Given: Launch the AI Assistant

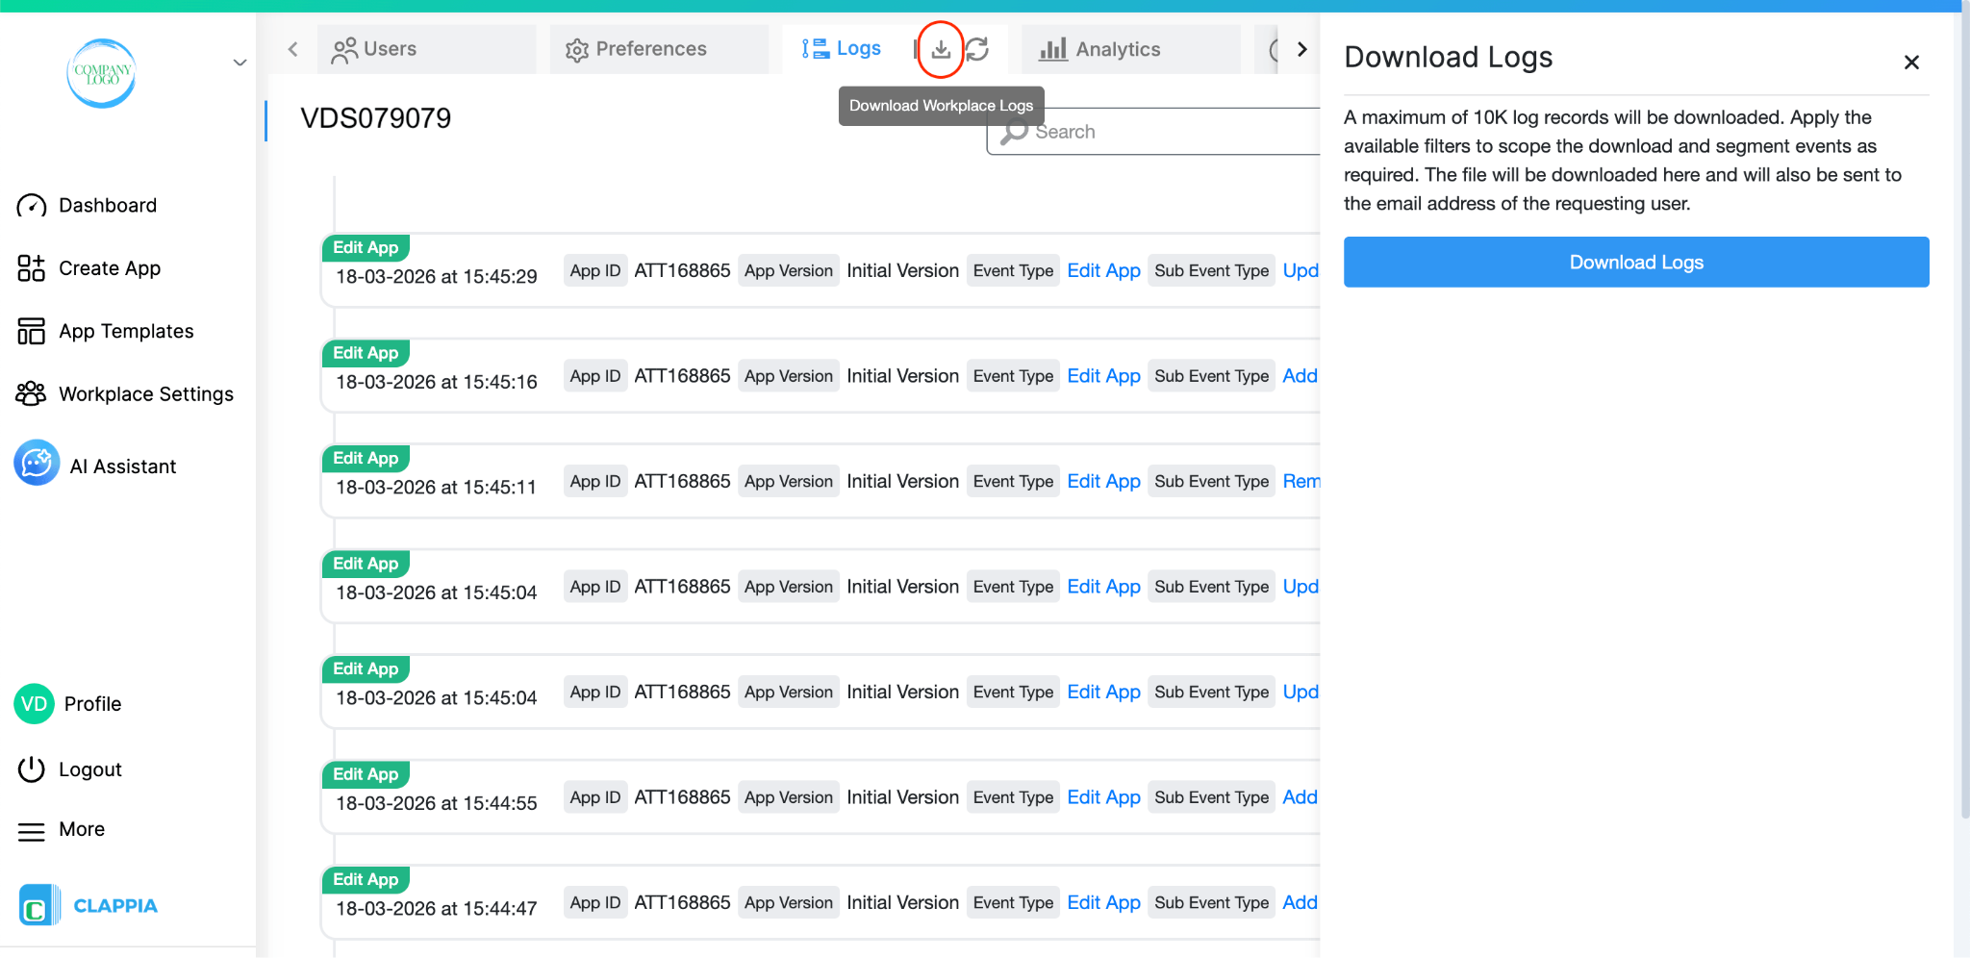Looking at the screenshot, I should click(x=123, y=466).
